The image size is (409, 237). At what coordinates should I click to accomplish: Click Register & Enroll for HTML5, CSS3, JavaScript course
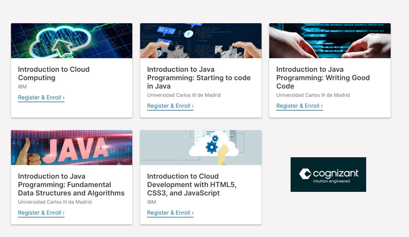coord(170,213)
